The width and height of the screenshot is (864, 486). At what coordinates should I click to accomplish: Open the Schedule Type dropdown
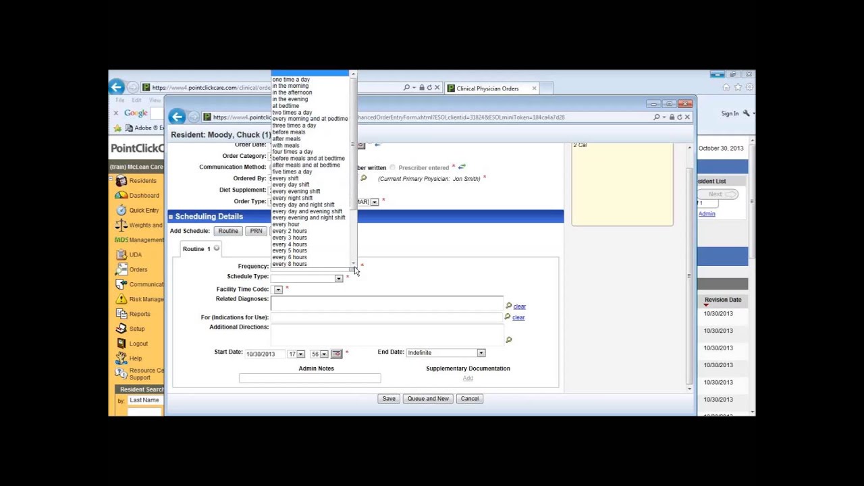coord(338,278)
